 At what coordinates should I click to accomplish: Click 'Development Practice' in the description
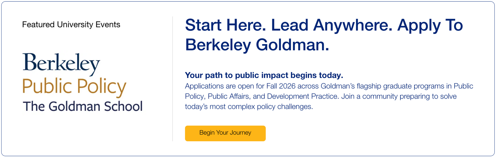click(x=302, y=96)
